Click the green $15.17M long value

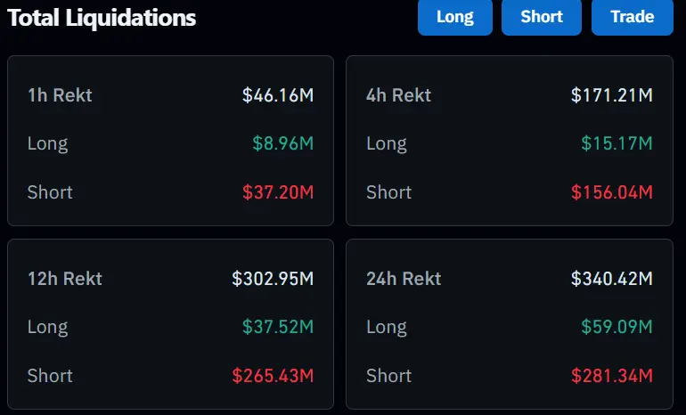617,143
